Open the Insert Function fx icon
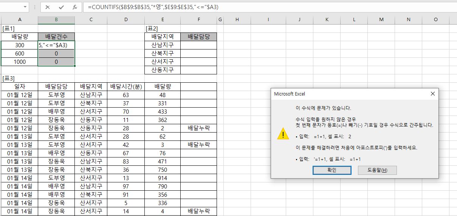This screenshot has height=216, width=457. 75,7
